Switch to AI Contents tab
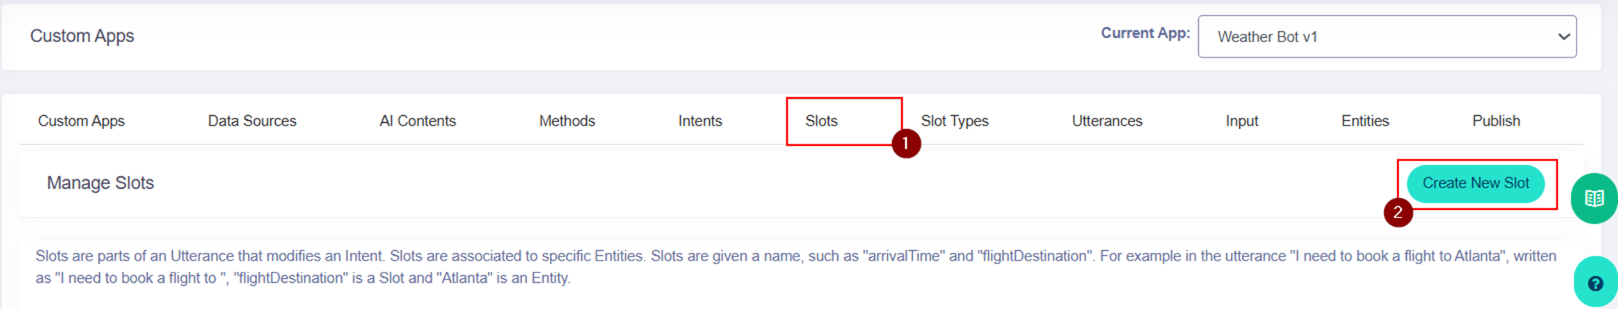Image resolution: width=1618 pixels, height=309 pixels. (417, 121)
